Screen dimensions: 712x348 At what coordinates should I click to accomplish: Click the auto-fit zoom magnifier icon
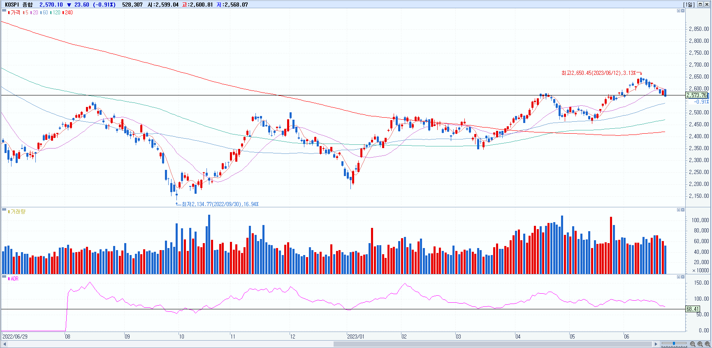pos(707,344)
